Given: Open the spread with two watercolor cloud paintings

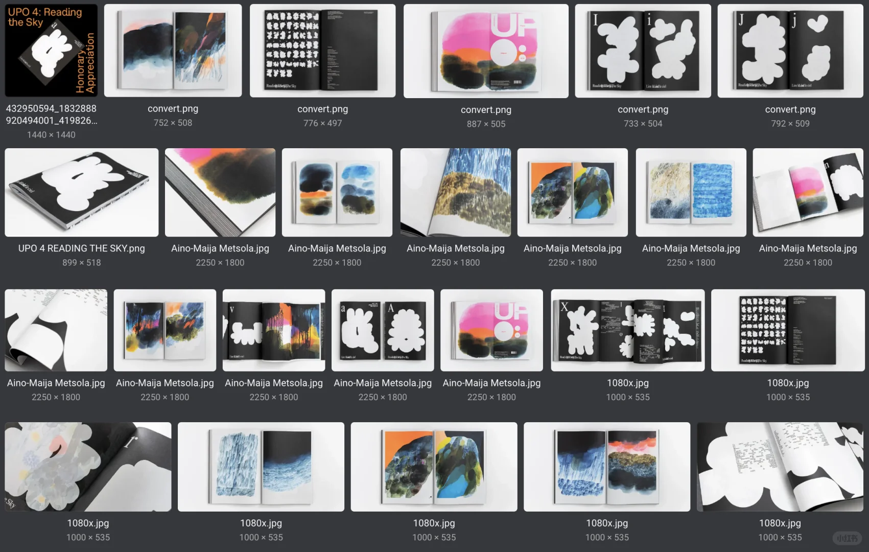Looking at the screenshot, I should 337,193.
